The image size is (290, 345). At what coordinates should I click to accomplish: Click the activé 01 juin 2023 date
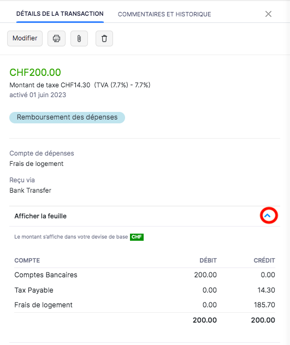pyautogui.click(x=38, y=95)
